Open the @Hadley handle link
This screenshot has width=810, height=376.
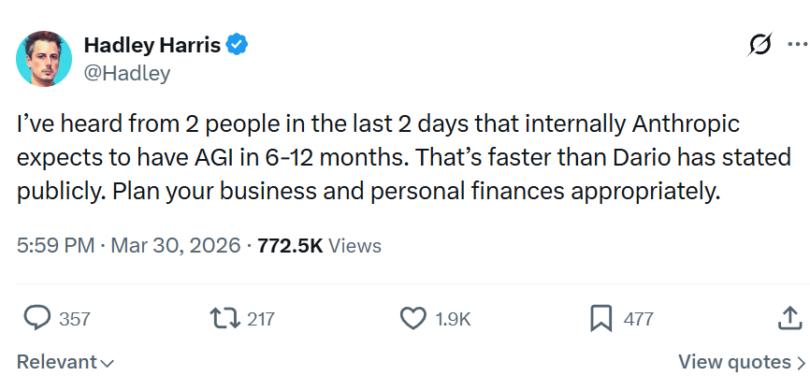[126, 73]
